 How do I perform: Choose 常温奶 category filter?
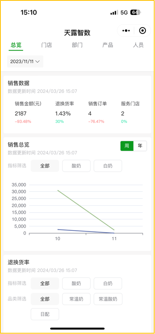pyautogui.click(x=76, y=299)
